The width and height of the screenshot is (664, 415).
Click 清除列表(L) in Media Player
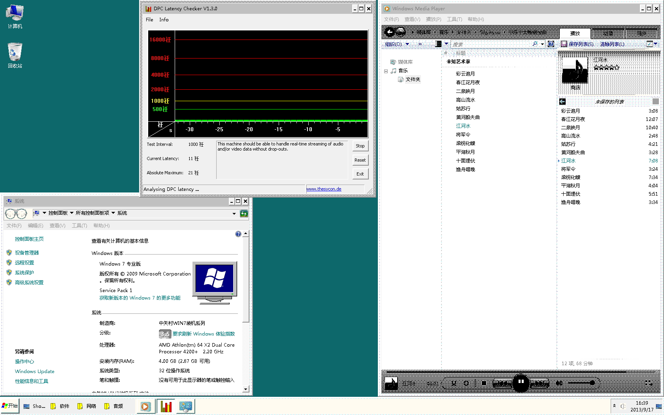[612, 44]
